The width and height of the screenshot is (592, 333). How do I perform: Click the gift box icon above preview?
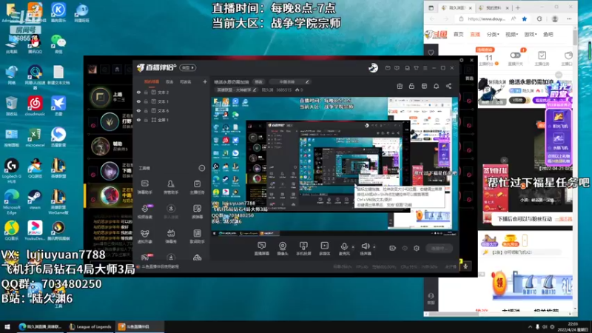pos(400,86)
